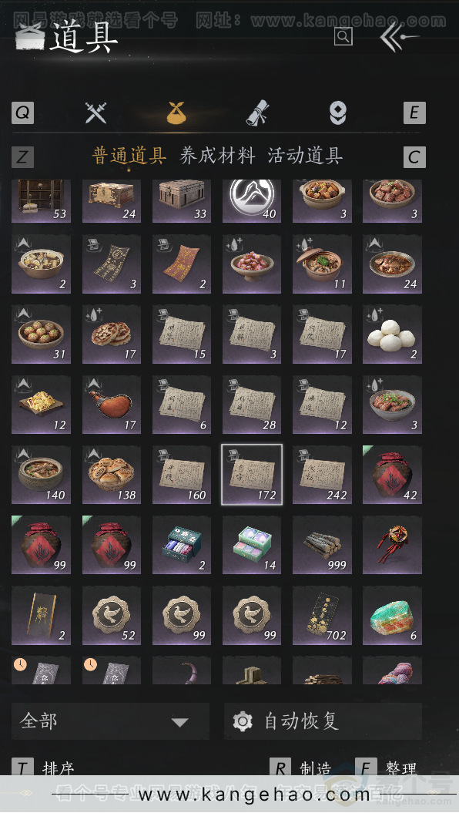Image resolution: width=459 pixels, height=813 pixels.
Task: Switch to 活动道具 tab
Action: coord(305,156)
